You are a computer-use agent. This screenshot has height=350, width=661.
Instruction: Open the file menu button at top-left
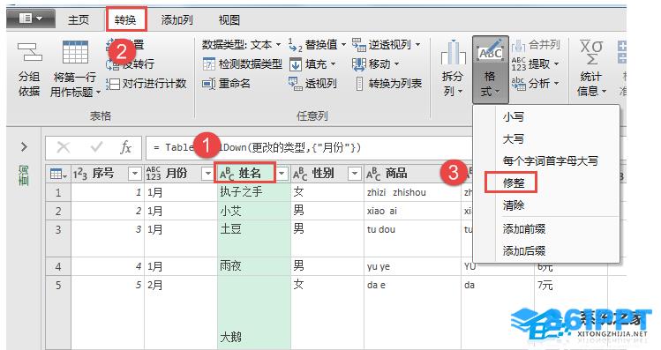31,19
